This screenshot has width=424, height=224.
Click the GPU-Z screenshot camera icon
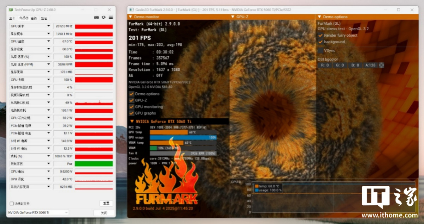pos(96,17)
